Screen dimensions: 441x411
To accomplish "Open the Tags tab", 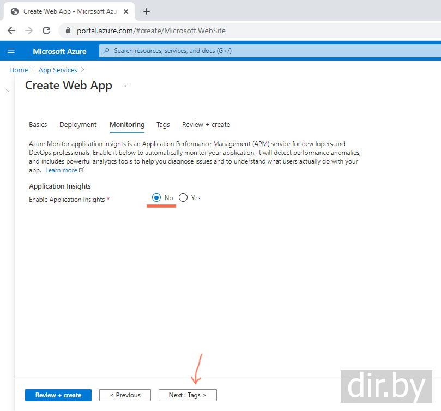I will coord(163,124).
